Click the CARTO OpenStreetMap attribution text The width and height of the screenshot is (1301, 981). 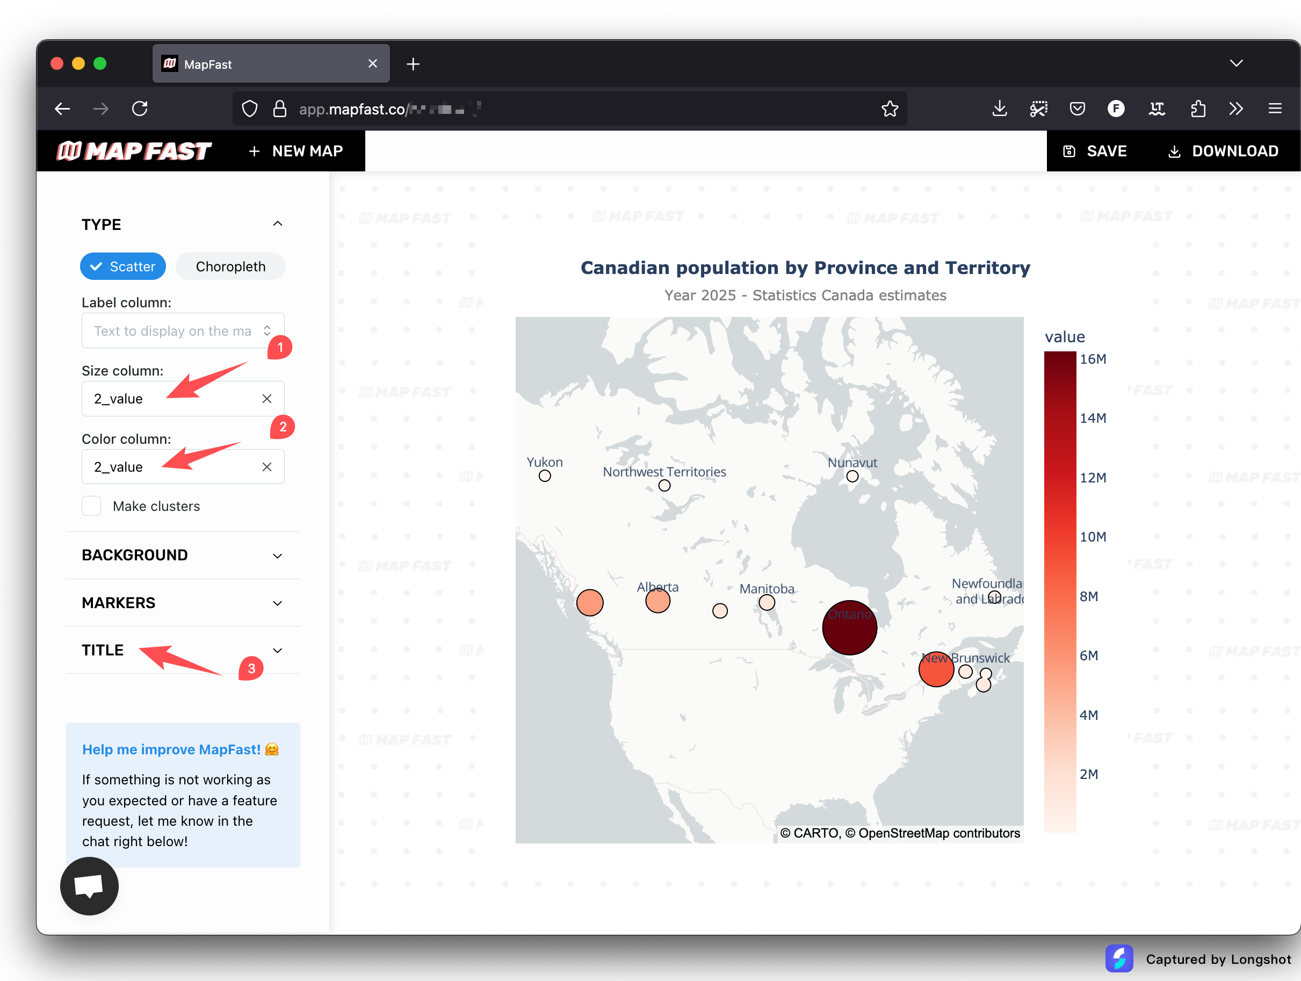(x=900, y=833)
